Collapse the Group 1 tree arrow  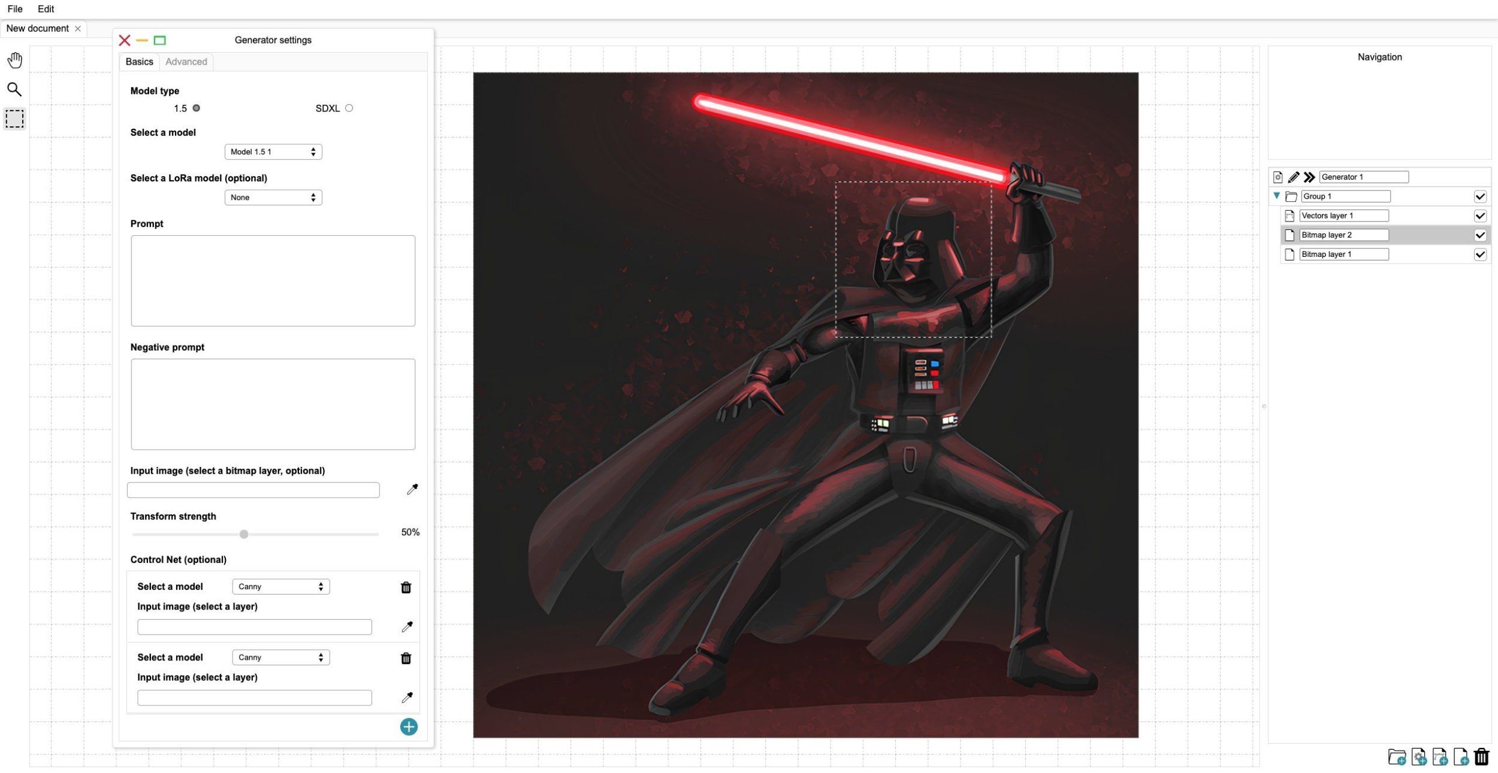[1276, 196]
